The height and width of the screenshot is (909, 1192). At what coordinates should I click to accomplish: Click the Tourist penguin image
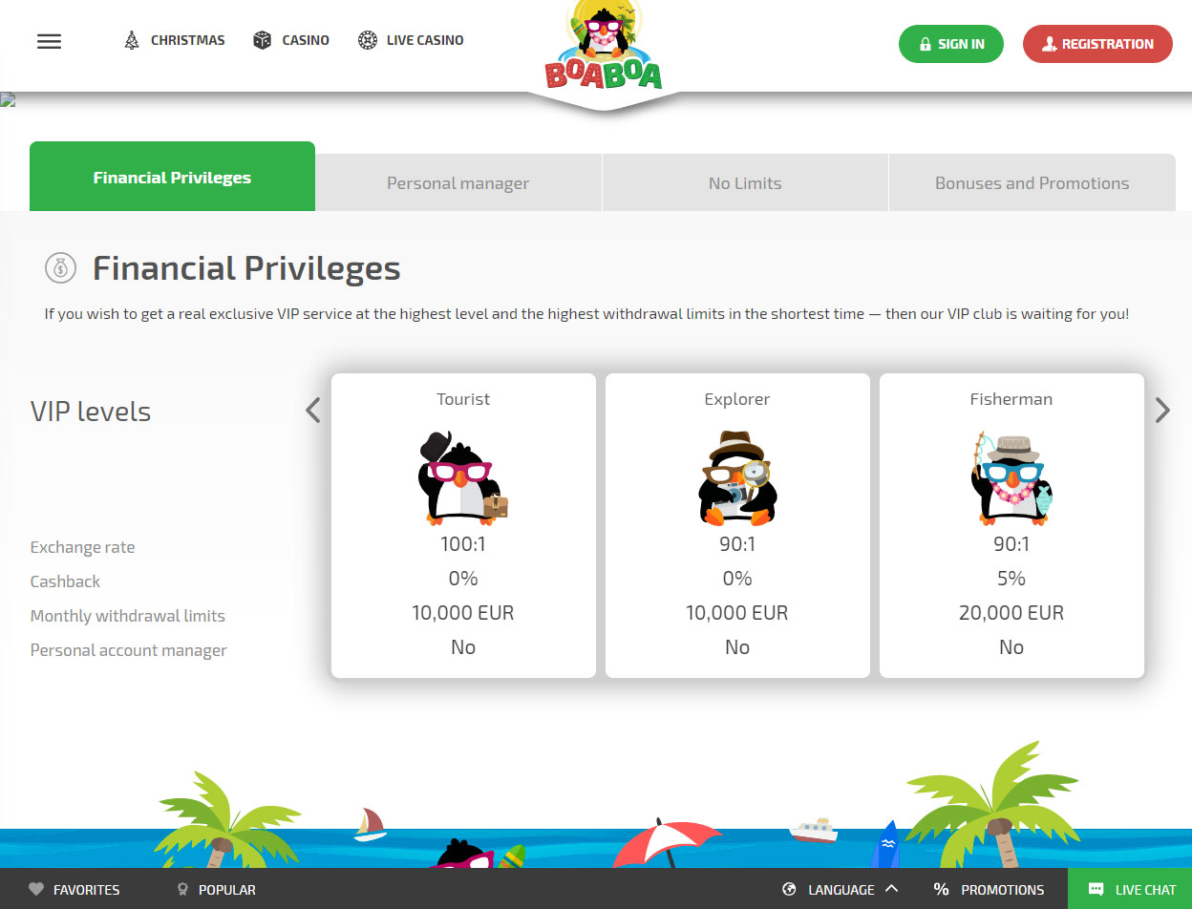[463, 477]
